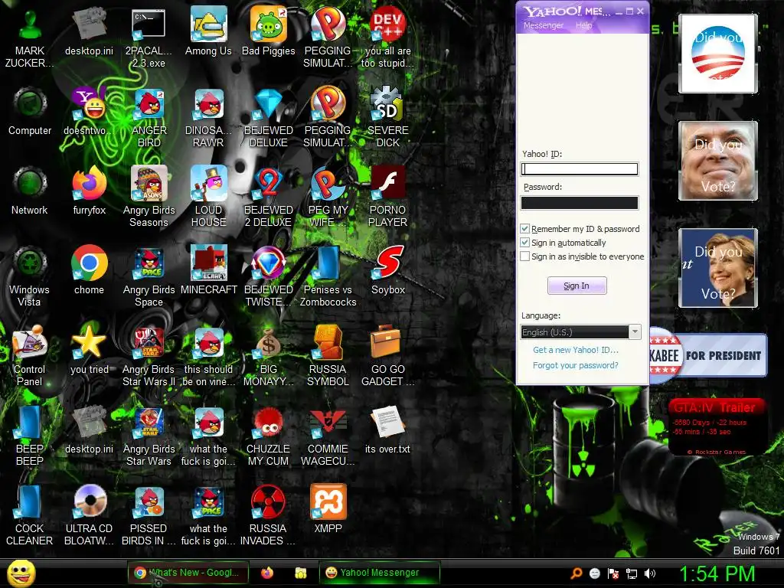Click the Firefox icon in taskbar
Viewport: 784px width, 588px height.
coord(267,573)
